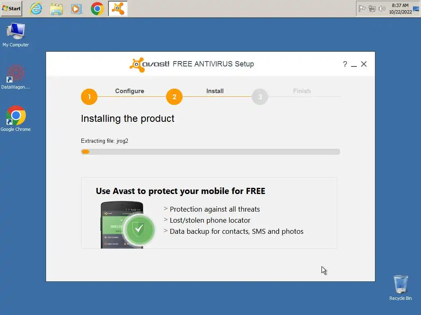Open the volume speaker tray icon
The image size is (421, 315).
pos(382,9)
